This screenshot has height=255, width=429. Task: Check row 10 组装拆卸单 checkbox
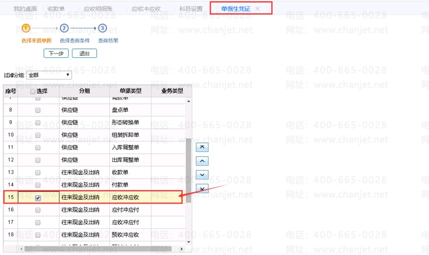[38, 135]
